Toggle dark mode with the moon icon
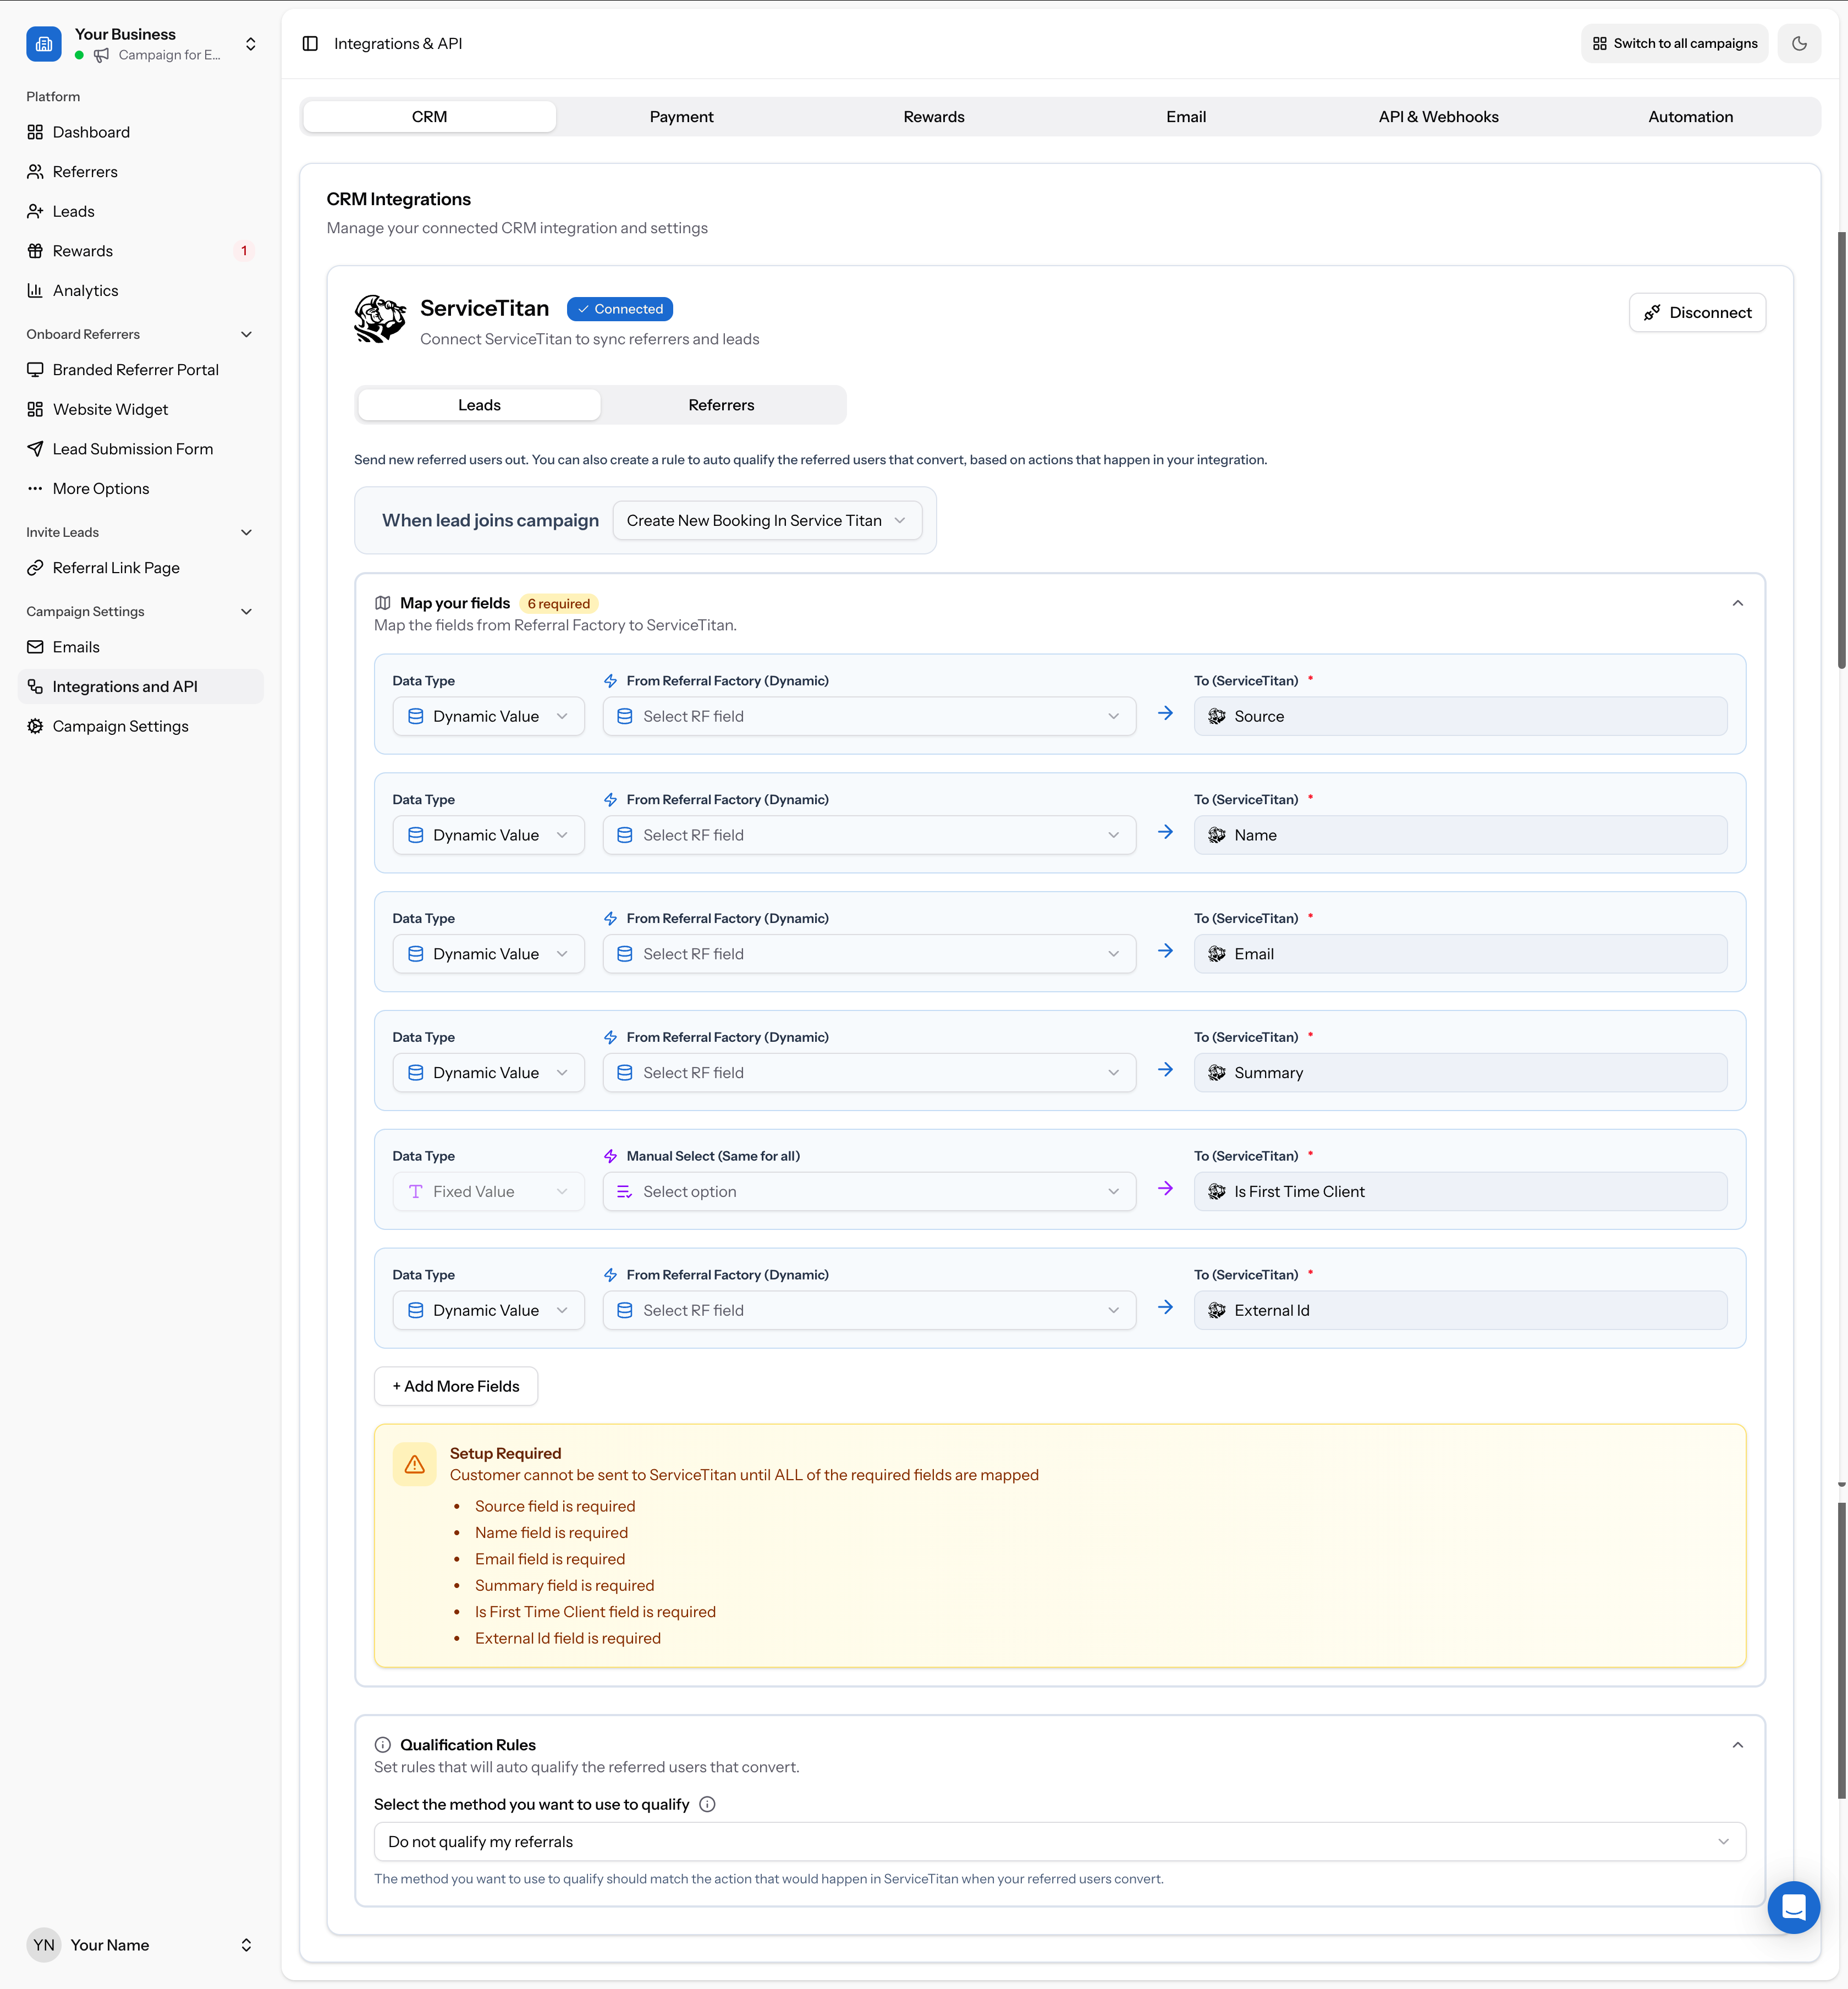This screenshot has height=1989, width=1848. click(1799, 43)
